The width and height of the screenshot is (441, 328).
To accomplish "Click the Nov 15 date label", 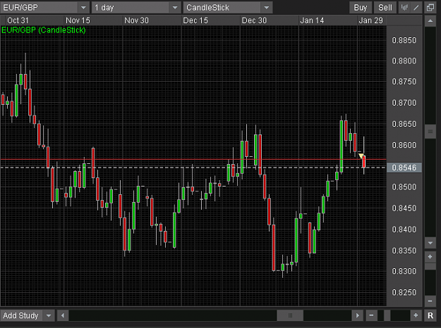I will pos(78,20).
